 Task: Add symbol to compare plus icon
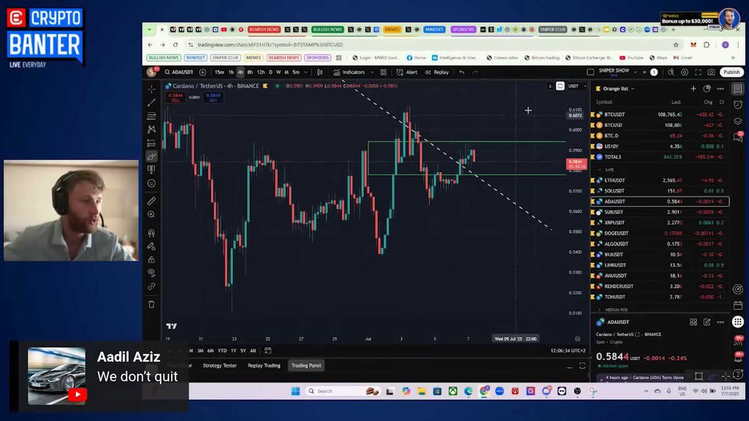tap(202, 72)
